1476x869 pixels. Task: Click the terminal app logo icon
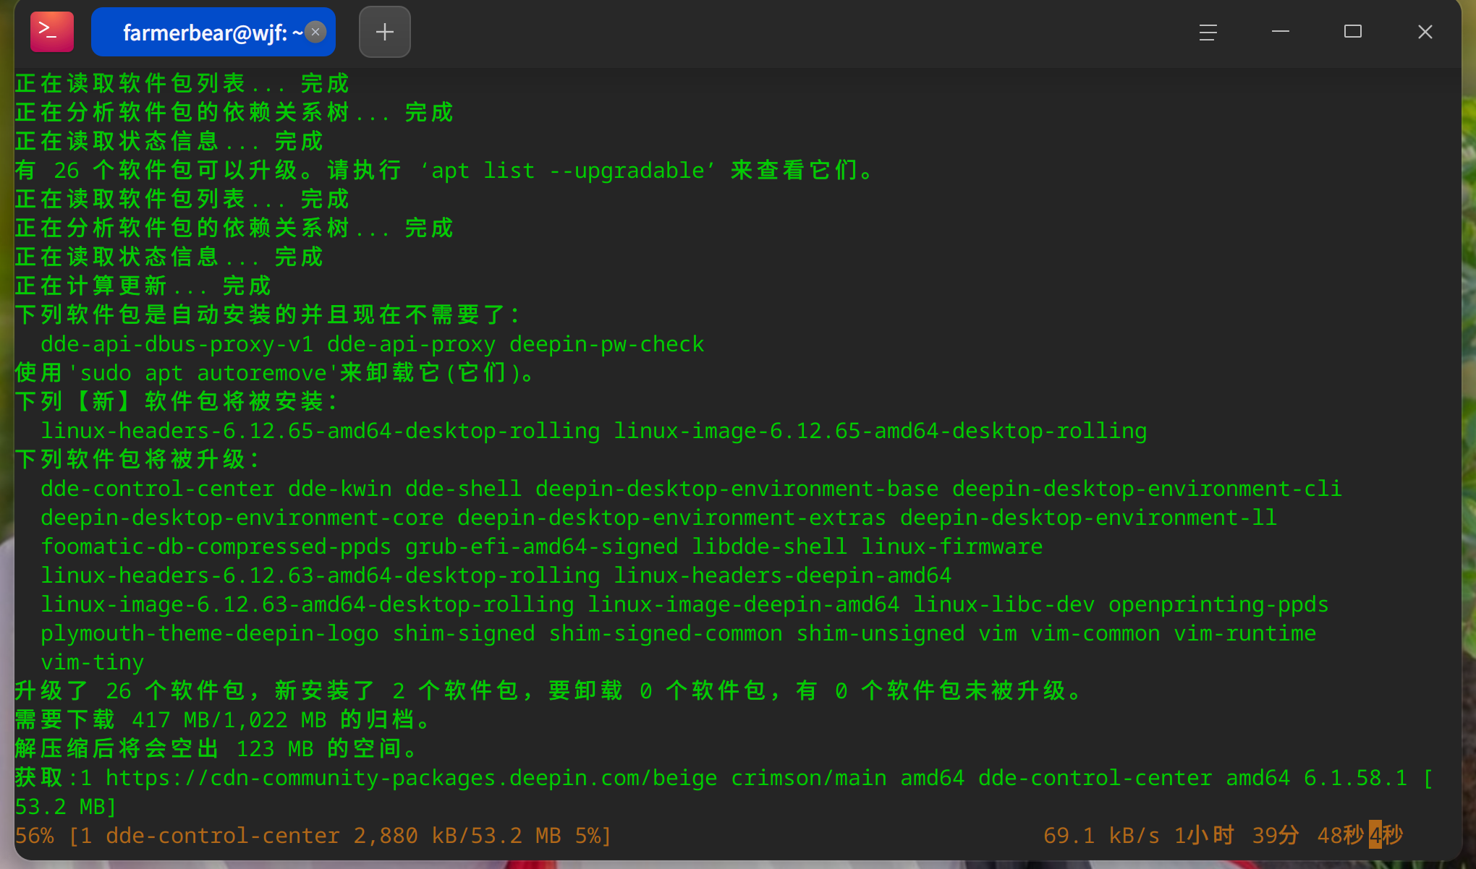click(51, 32)
